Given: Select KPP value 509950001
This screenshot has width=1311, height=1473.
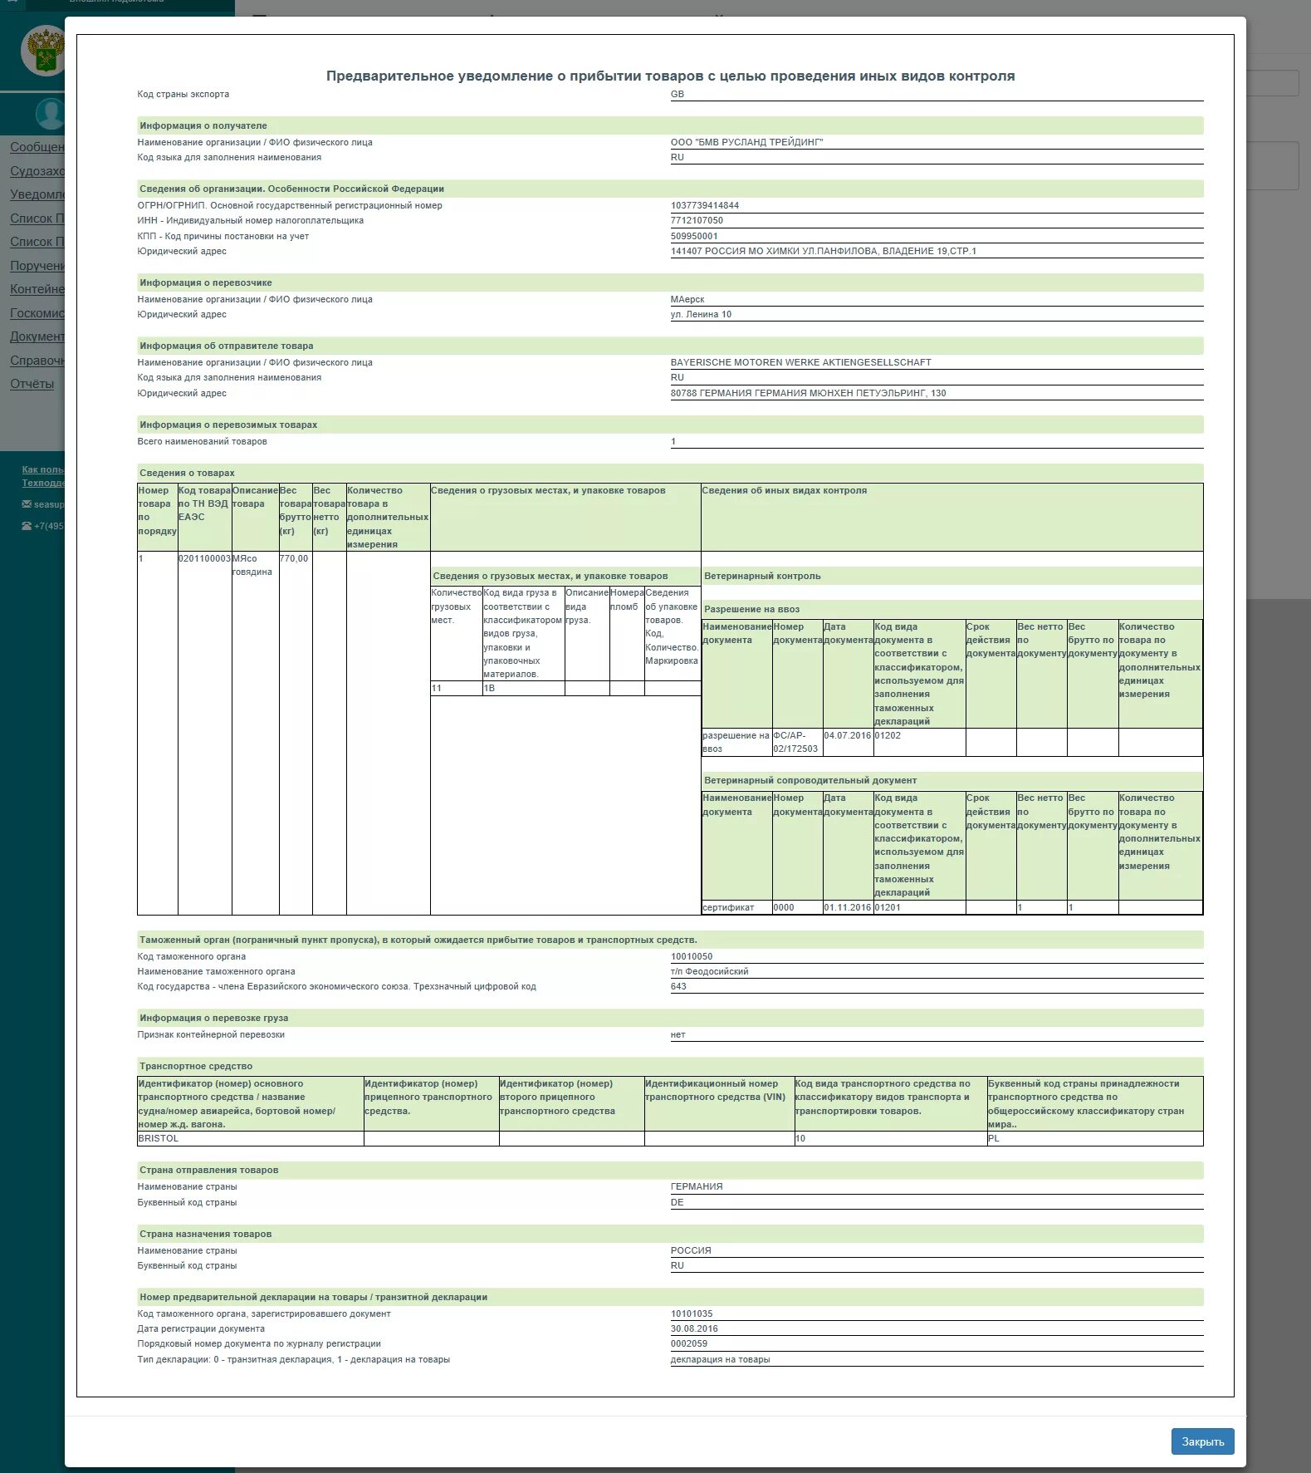Looking at the screenshot, I should point(694,236).
